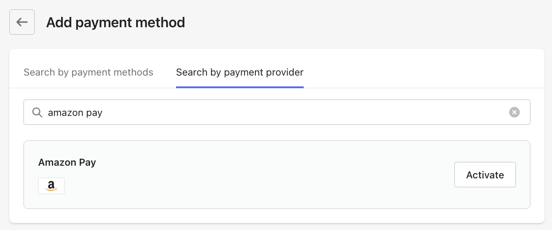
Task: Open the payment methods search tab
Action: pyautogui.click(x=88, y=72)
